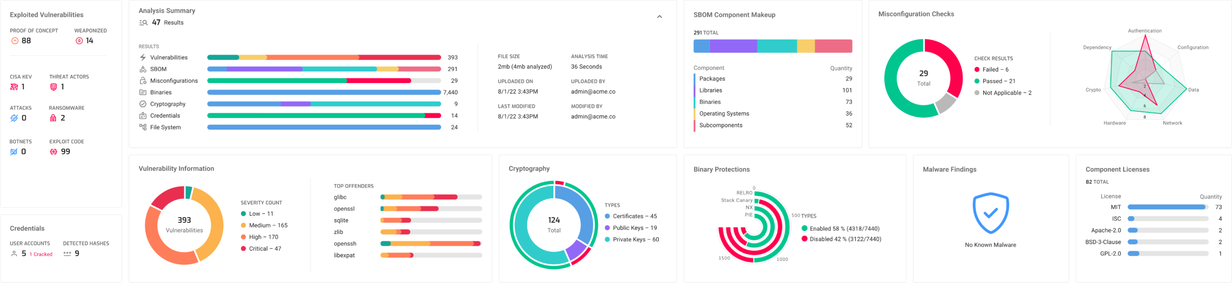
Task: Click the Weaponized icon beside 14
Action: point(79,41)
